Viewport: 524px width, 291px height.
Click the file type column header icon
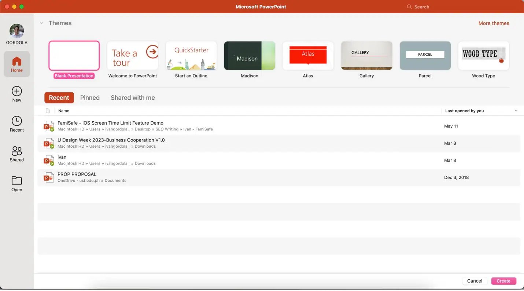click(48, 111)
